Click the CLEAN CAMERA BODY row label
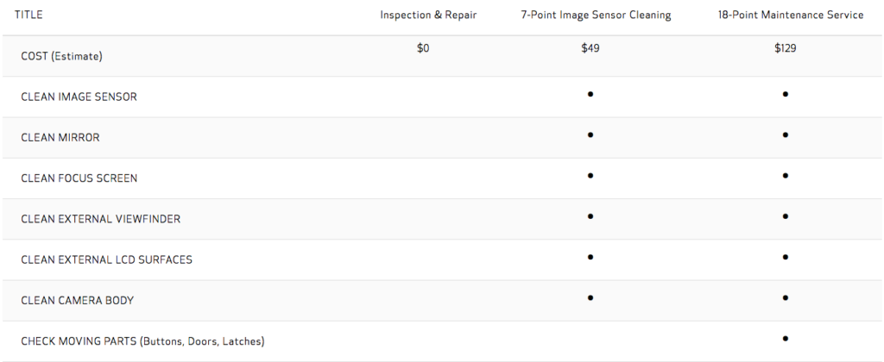884x362 pixels. click(77, 300)
